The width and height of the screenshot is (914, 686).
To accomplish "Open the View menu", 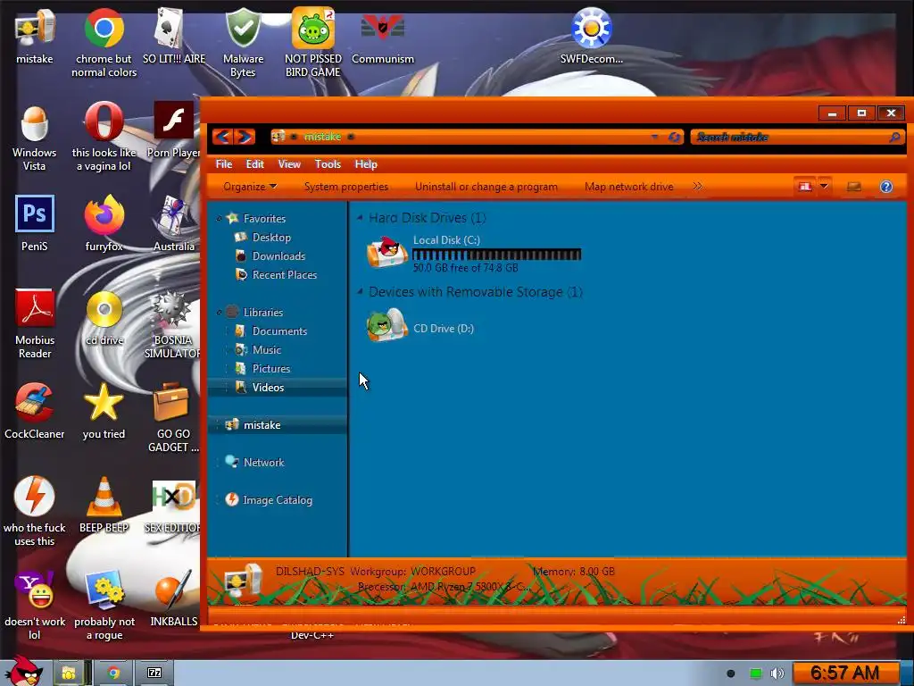I will coord(289,164).
